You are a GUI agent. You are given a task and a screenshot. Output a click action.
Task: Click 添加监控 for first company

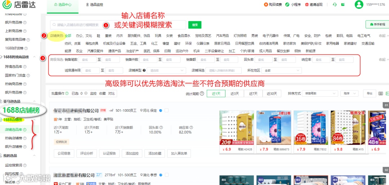(132, 153)
